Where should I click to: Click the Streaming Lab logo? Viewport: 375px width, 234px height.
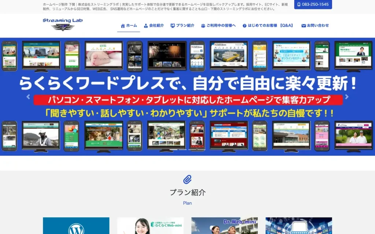click(x=63, y=24)
